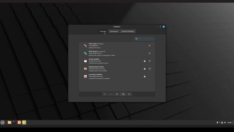This screenshot has height=132, width=234.
Task: Focus the desklet search field
Action: point(144,39)
